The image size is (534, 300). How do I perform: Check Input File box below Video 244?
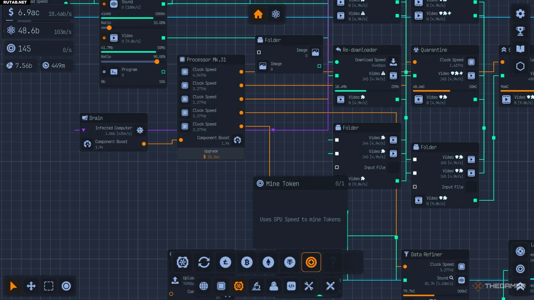pyautogui.click(x=337, y=167)
